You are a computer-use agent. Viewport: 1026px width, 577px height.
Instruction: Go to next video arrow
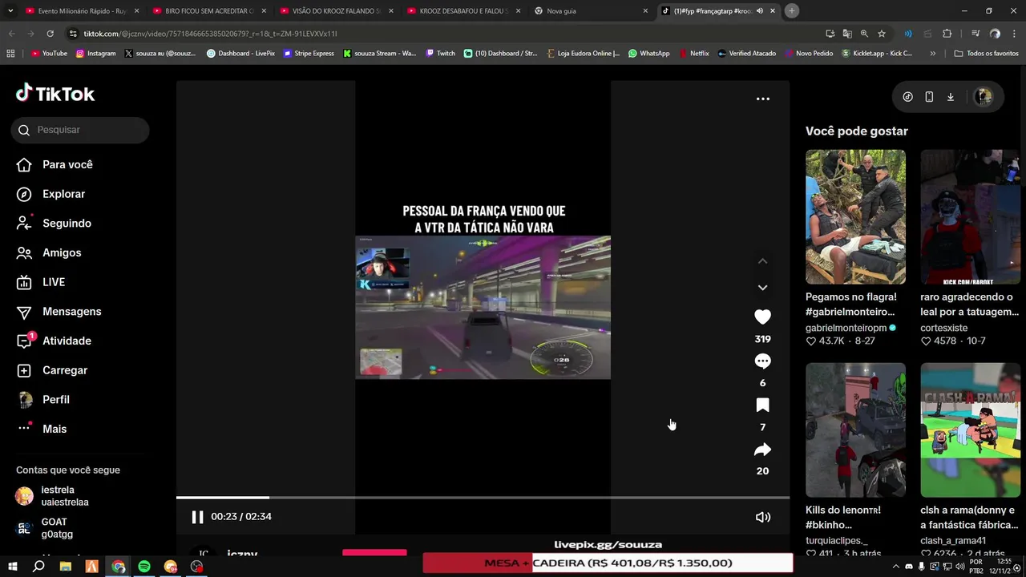point(763,288)
